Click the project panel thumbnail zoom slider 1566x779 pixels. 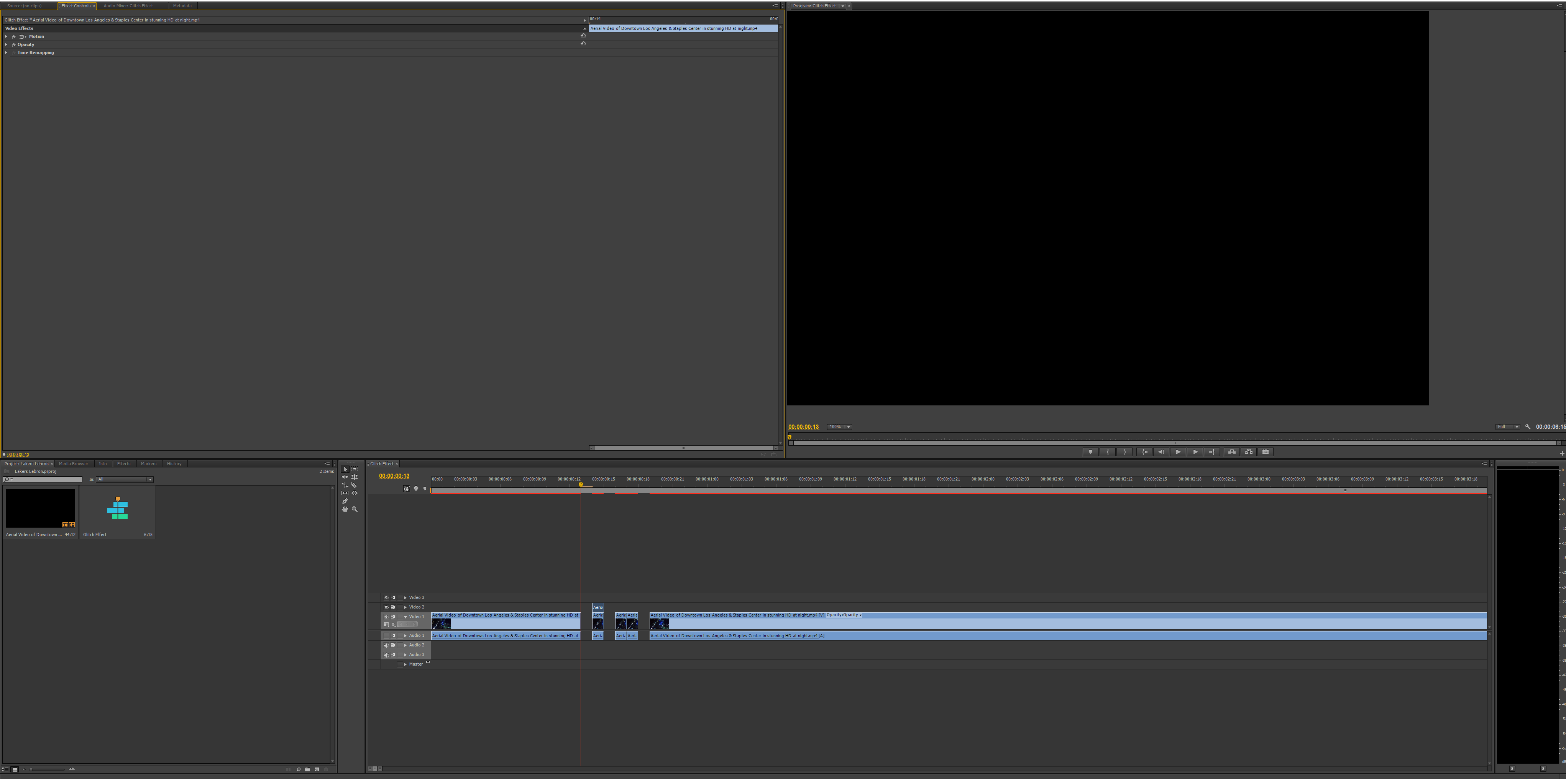(x=48, y=769)
